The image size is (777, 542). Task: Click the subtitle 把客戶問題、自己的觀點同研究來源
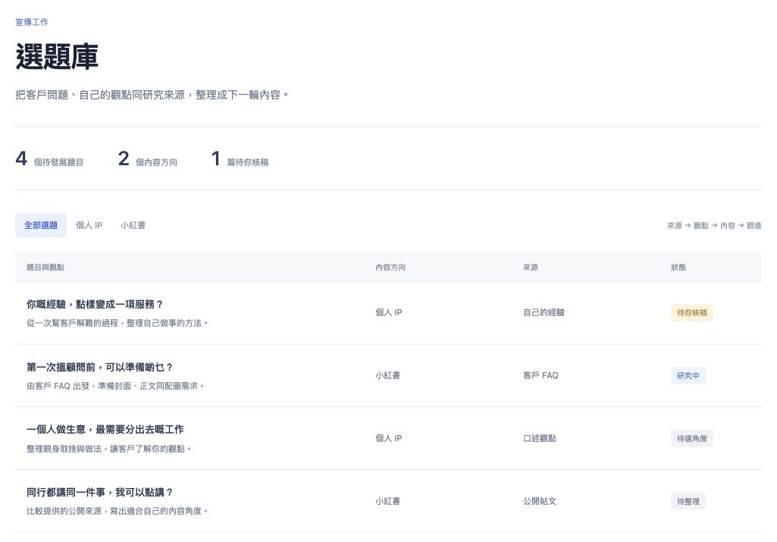(152, 95)
